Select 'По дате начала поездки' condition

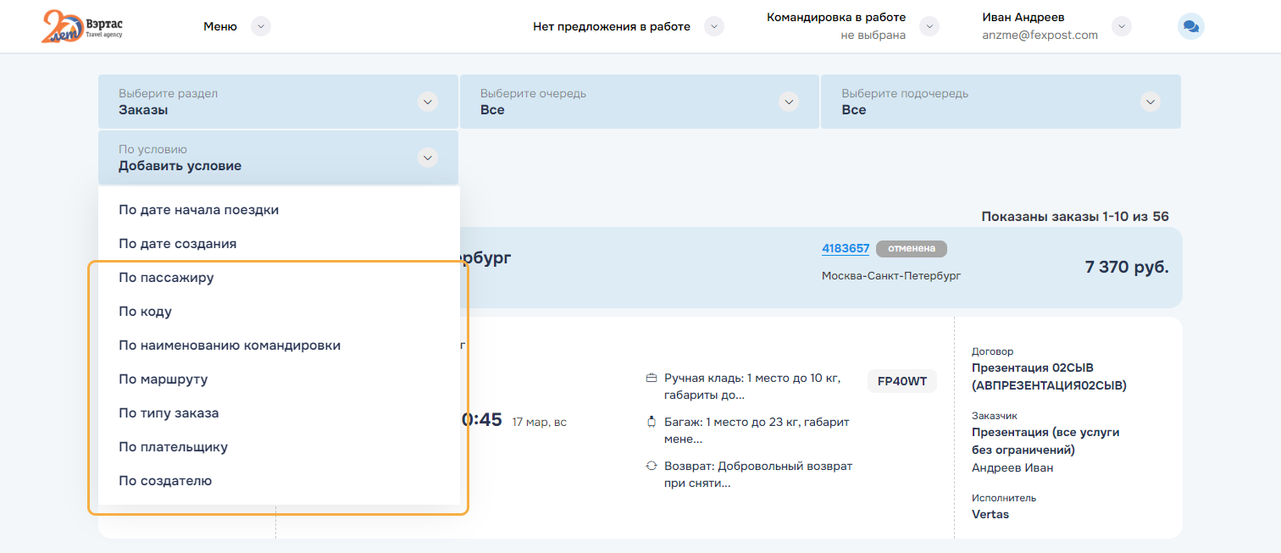point(198,209)
